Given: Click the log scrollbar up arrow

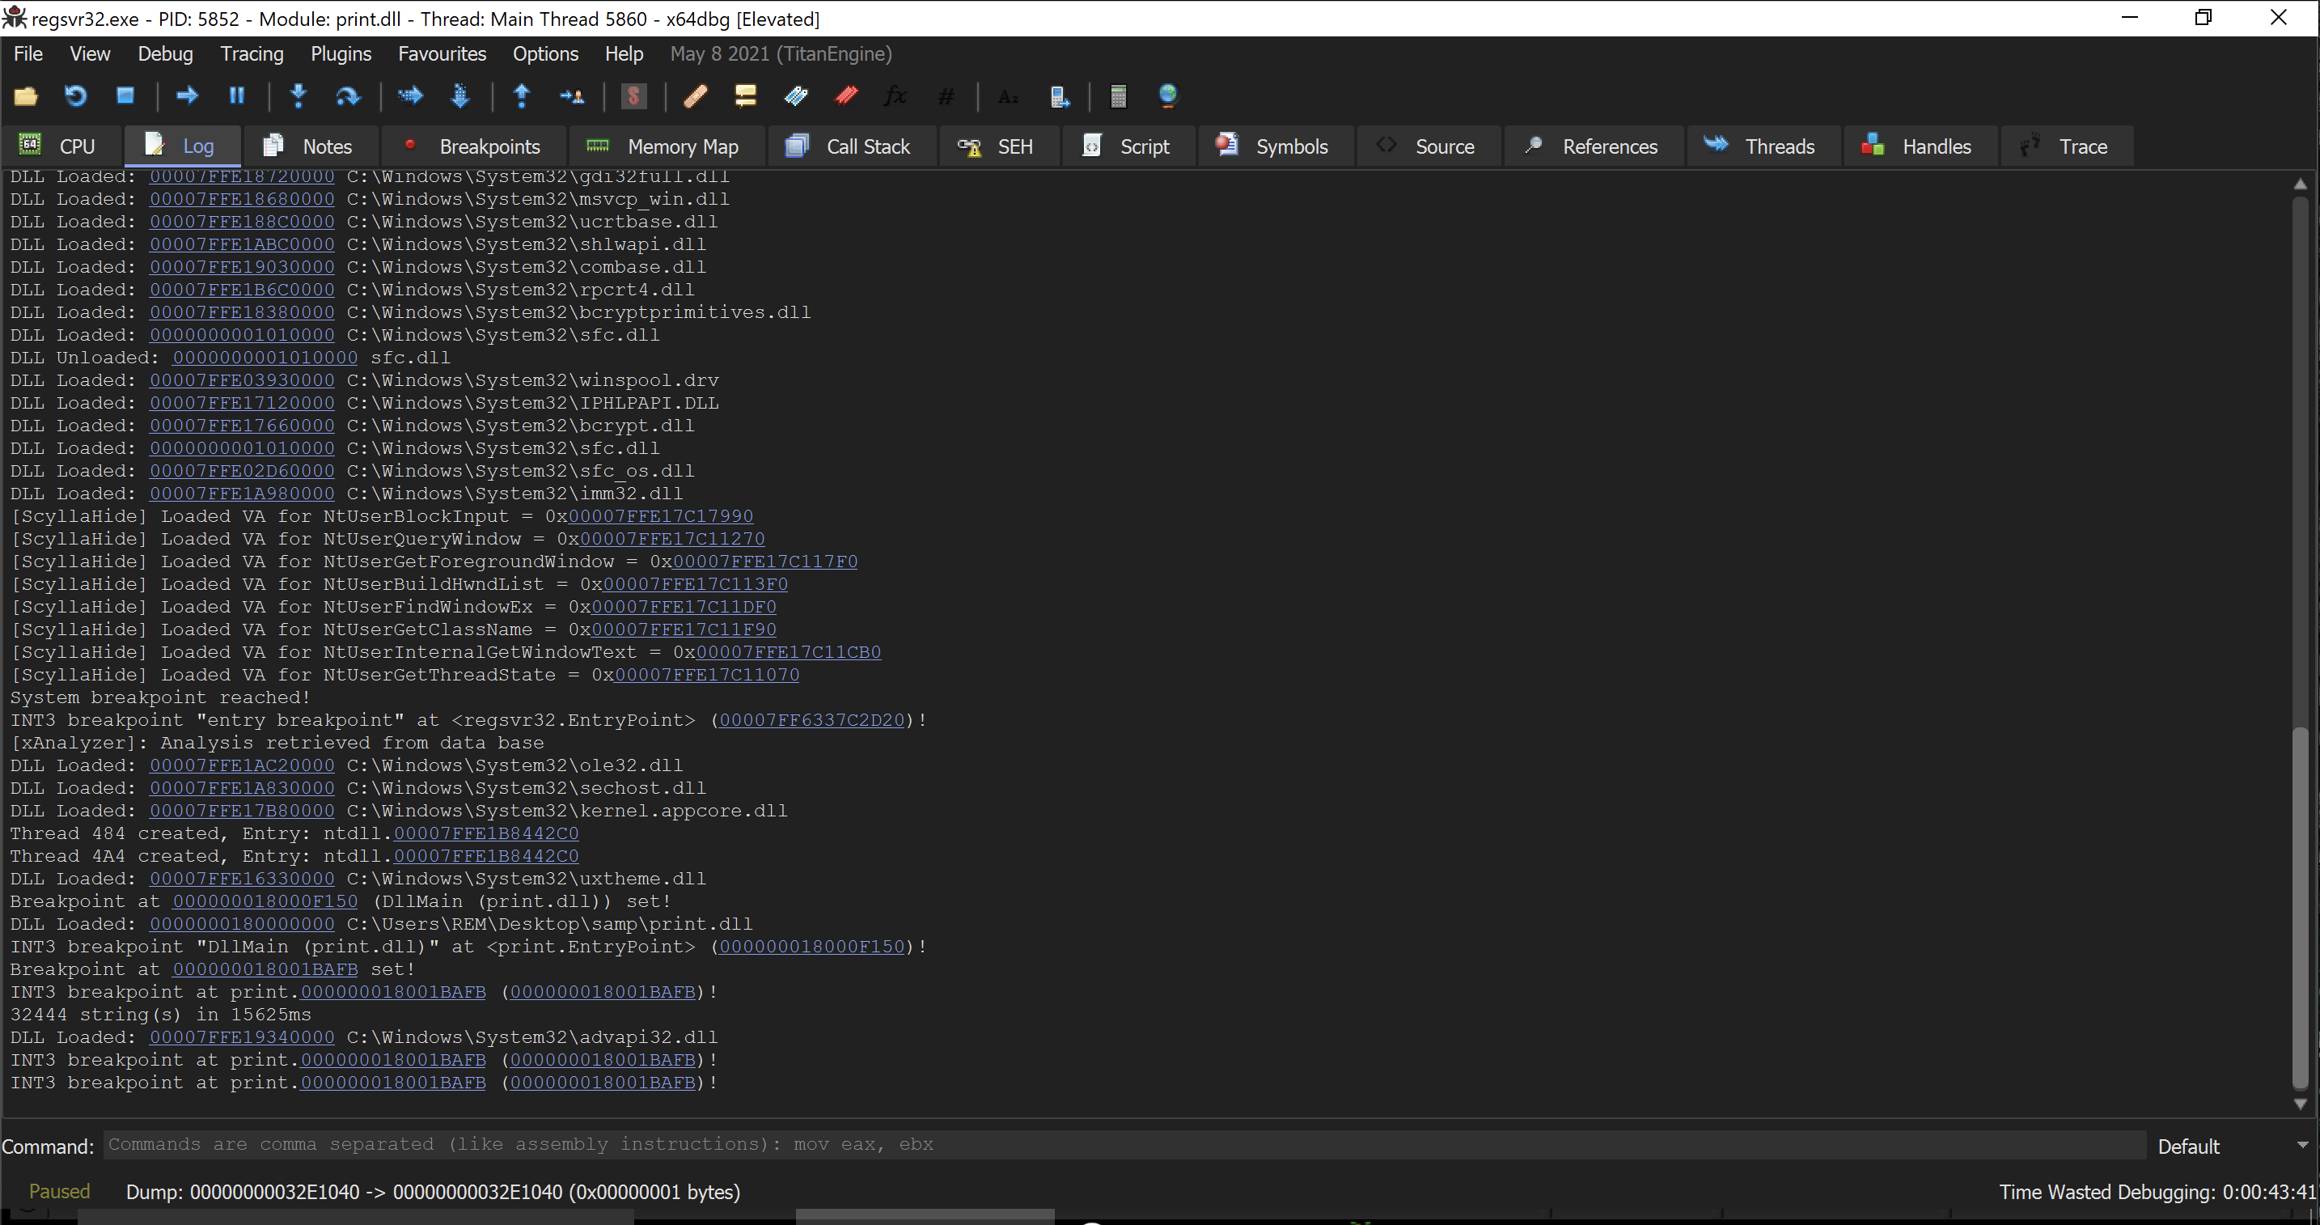Looking at the screenshot, I should 2301,184.
